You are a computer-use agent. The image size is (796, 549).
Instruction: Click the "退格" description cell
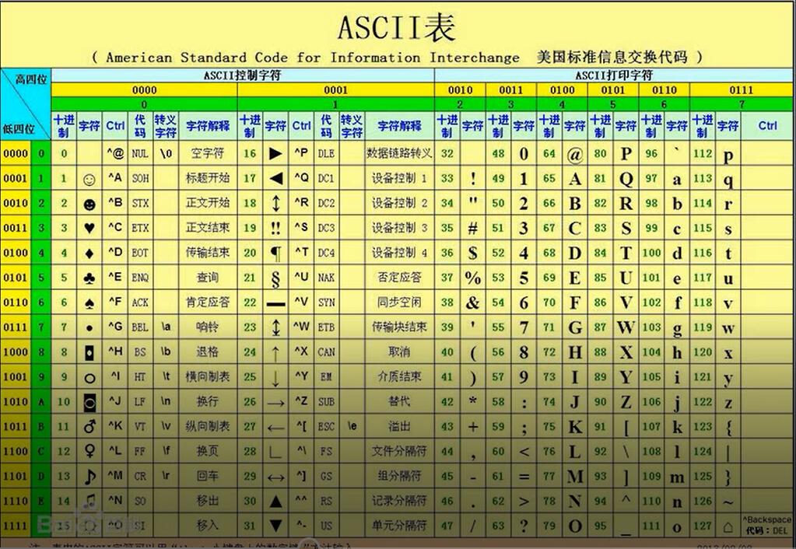tap(208, 351)
